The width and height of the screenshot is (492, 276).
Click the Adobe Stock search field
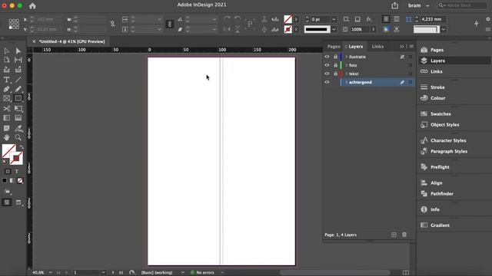pyautogui.click(x=463, y=5)
